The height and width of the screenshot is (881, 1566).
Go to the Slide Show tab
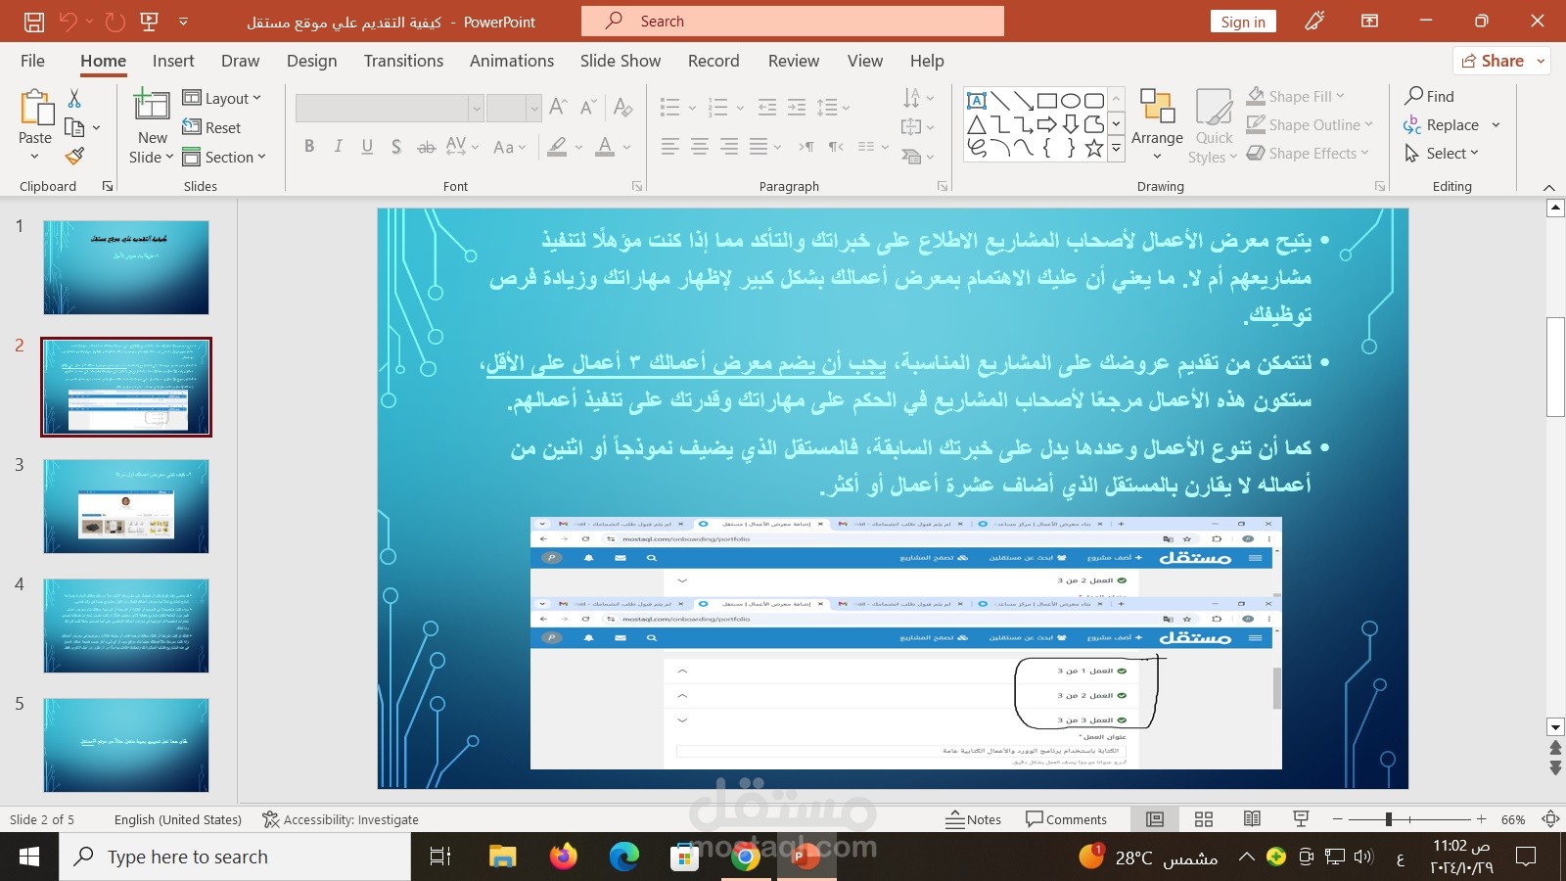point(621,61)
